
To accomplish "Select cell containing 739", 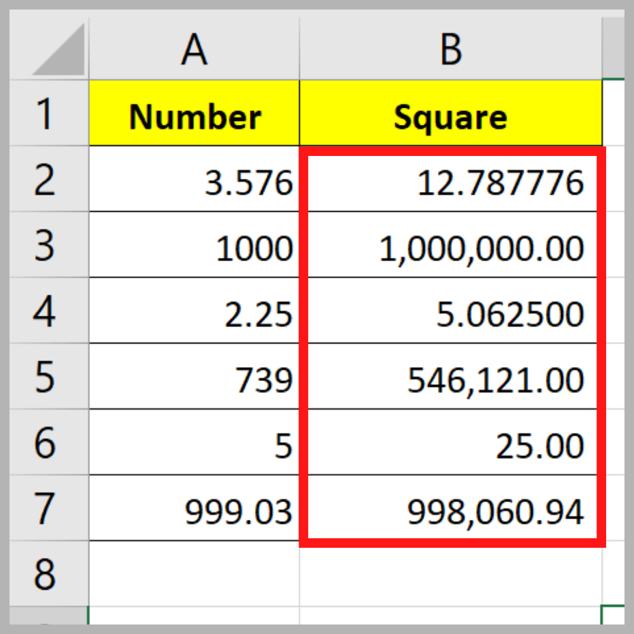I will point(194,376).
